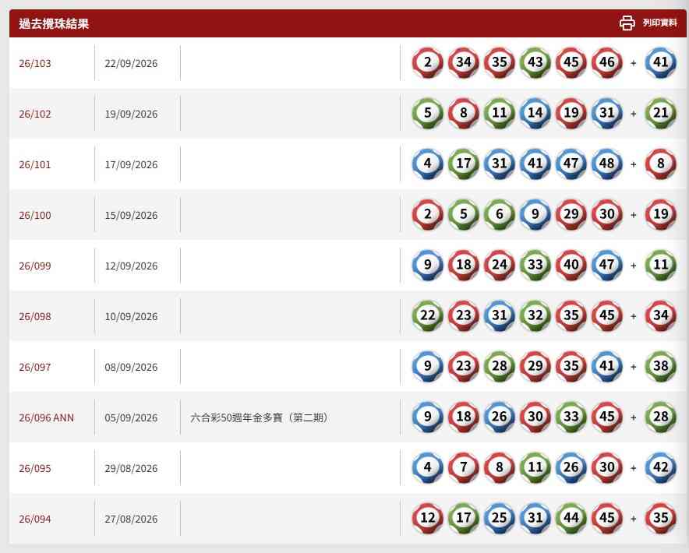Open draw 26/102 details

click(x=35, y=114)
